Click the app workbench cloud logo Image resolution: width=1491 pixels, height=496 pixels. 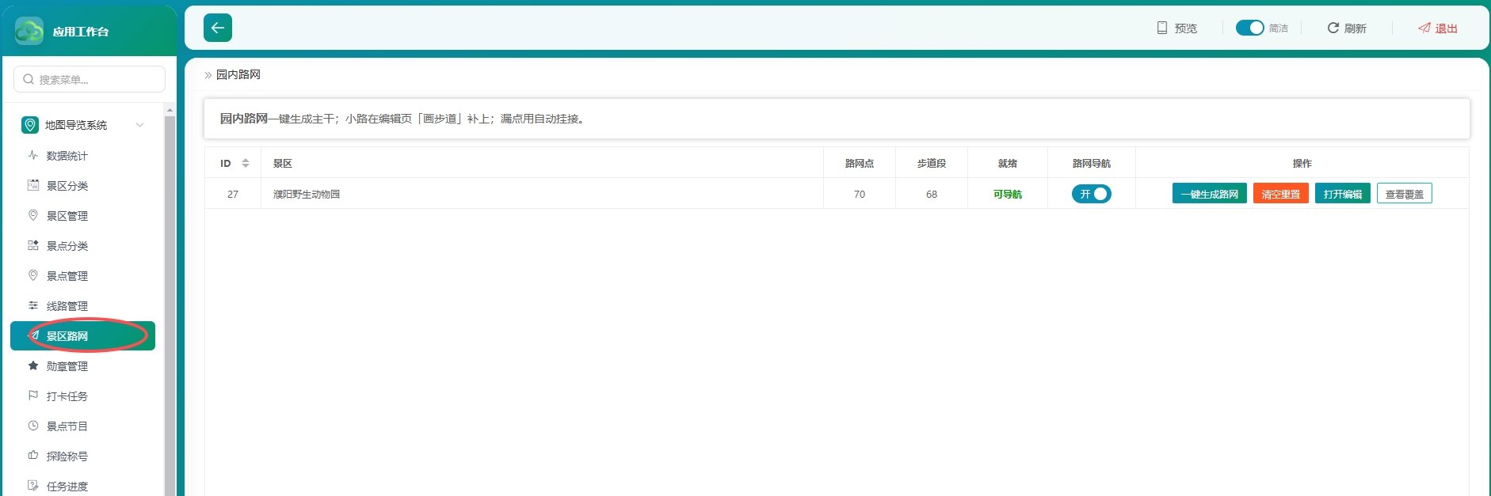[29, 32]
